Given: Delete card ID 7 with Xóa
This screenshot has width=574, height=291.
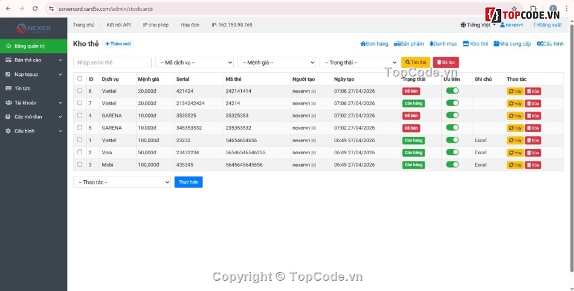Looking at the screenshot, I should click(x=533, y=104).
